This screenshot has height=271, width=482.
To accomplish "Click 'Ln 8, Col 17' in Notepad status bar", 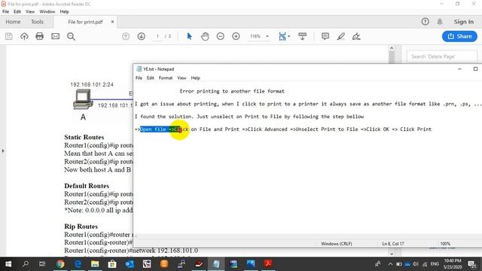I will pos(393,244).
